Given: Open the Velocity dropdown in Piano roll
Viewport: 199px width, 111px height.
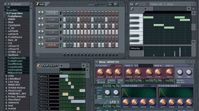Looking at the screenshot, I should [x=136, y=48].
